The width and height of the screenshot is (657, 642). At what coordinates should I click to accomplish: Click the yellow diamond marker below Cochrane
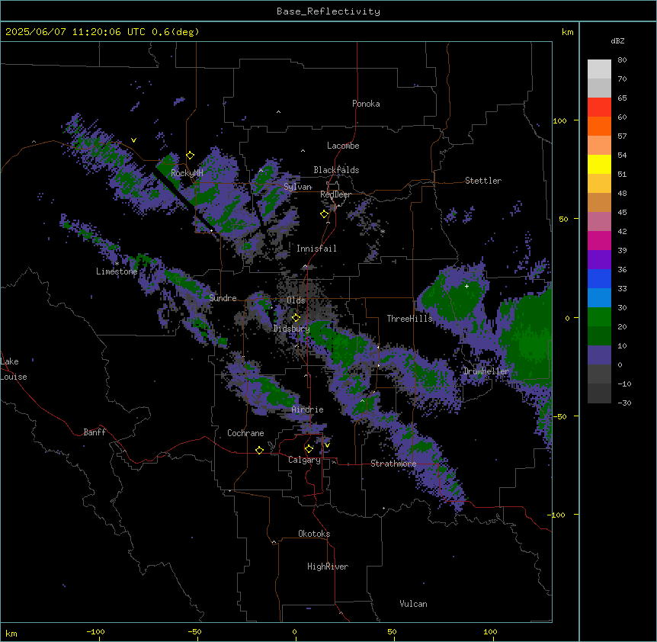pos(259,450)
